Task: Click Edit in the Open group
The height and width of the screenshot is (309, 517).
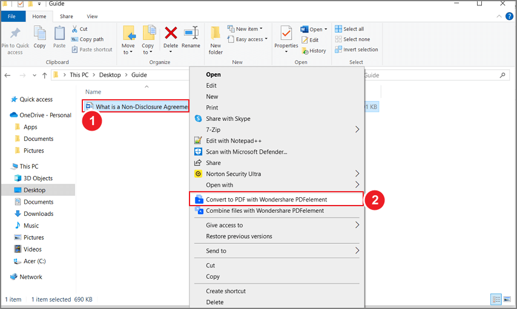Action: point(311,40)
